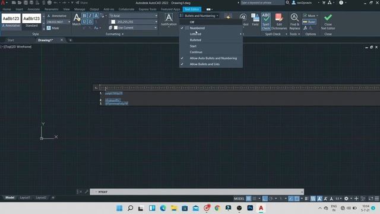Toggle snap mode in status bar
Screen dimensions: 380x214
point(254,199)
